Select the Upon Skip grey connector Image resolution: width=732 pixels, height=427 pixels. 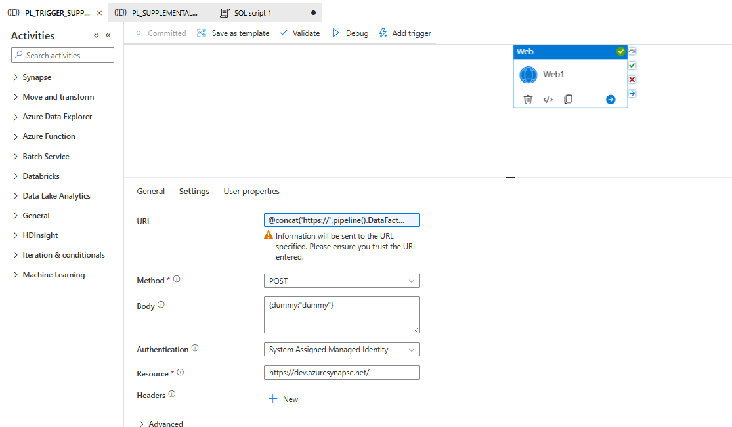tap(632, 51)
